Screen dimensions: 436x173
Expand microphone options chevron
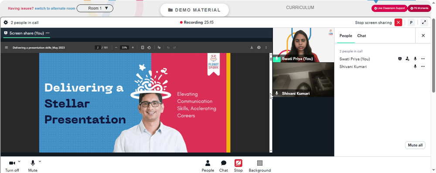coord(40,161)
